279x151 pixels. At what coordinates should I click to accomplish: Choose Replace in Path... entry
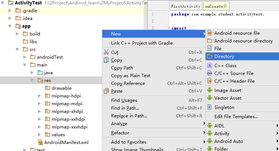154,116
